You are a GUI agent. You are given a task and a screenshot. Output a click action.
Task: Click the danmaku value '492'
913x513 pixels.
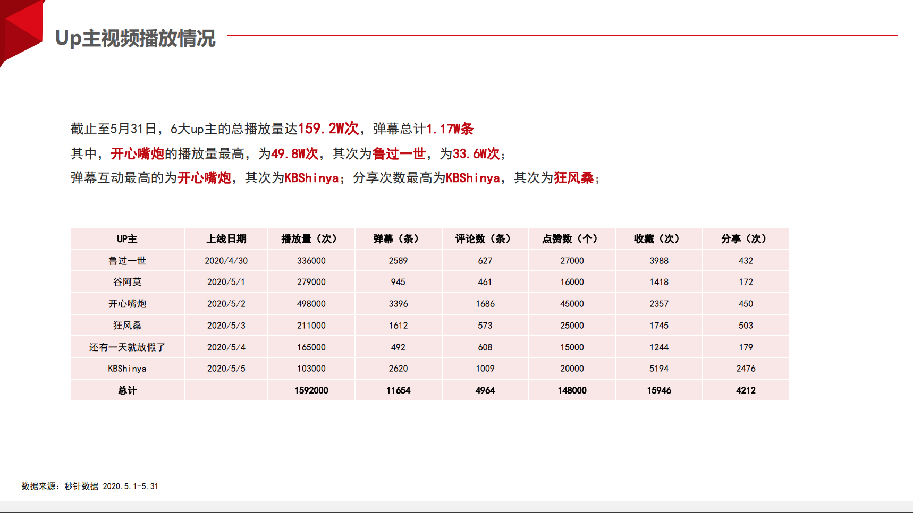coord(398,347)
